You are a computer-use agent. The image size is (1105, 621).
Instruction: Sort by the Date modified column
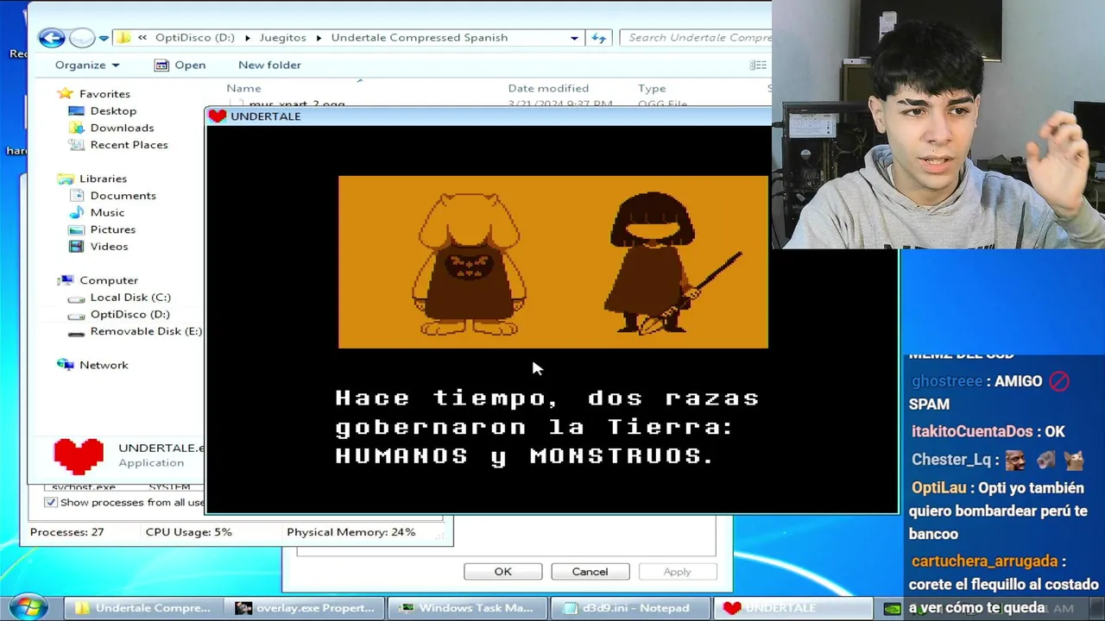(548, 88)
